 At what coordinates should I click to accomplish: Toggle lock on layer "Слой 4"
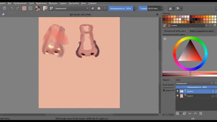pyautogui.click(x=213, y=96)
